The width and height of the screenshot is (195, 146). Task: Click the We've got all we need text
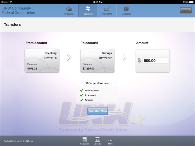pos(97,83)
